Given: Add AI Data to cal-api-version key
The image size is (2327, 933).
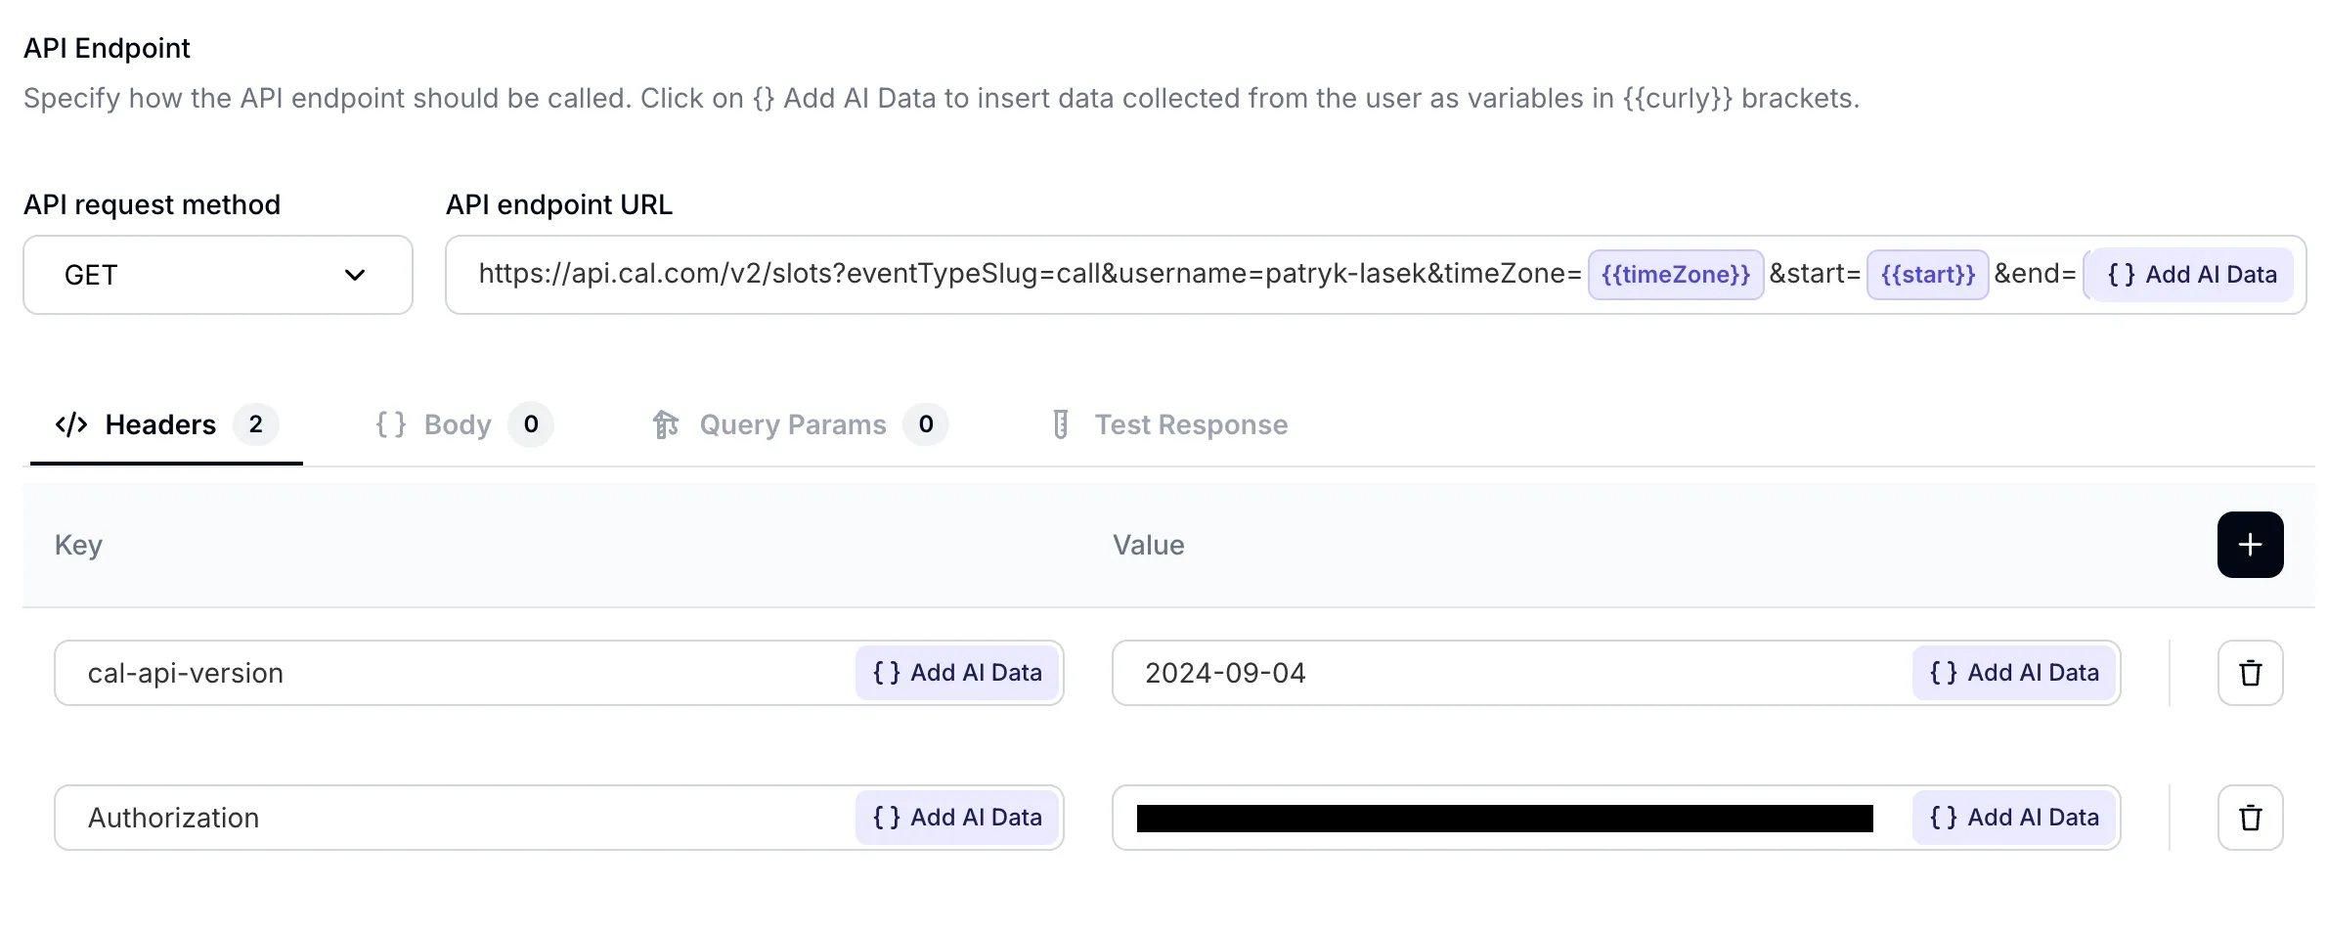Looking at the screenshot, I should 957,673.
